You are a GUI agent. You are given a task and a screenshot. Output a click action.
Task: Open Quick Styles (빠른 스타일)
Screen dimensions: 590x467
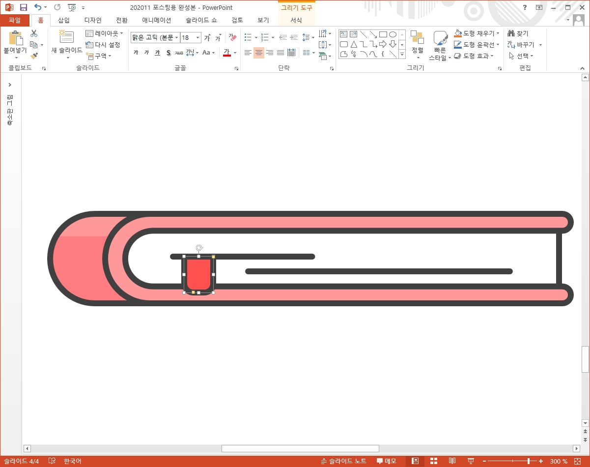tap(440, 46)
